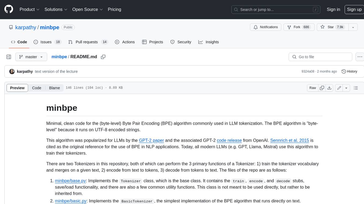
Task: Open the minbpe repository name link
Action: pos(50,27)
